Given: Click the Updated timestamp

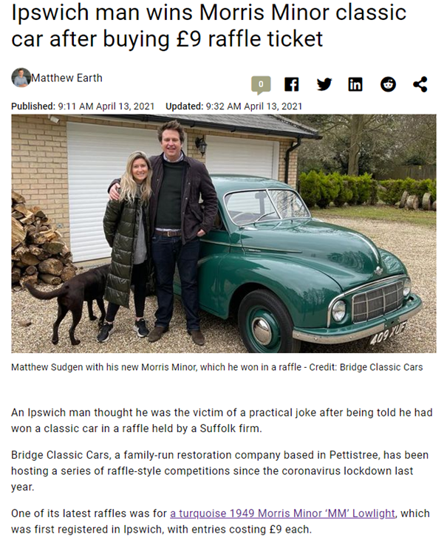Looking at the screenshot, I should [233, 106].
